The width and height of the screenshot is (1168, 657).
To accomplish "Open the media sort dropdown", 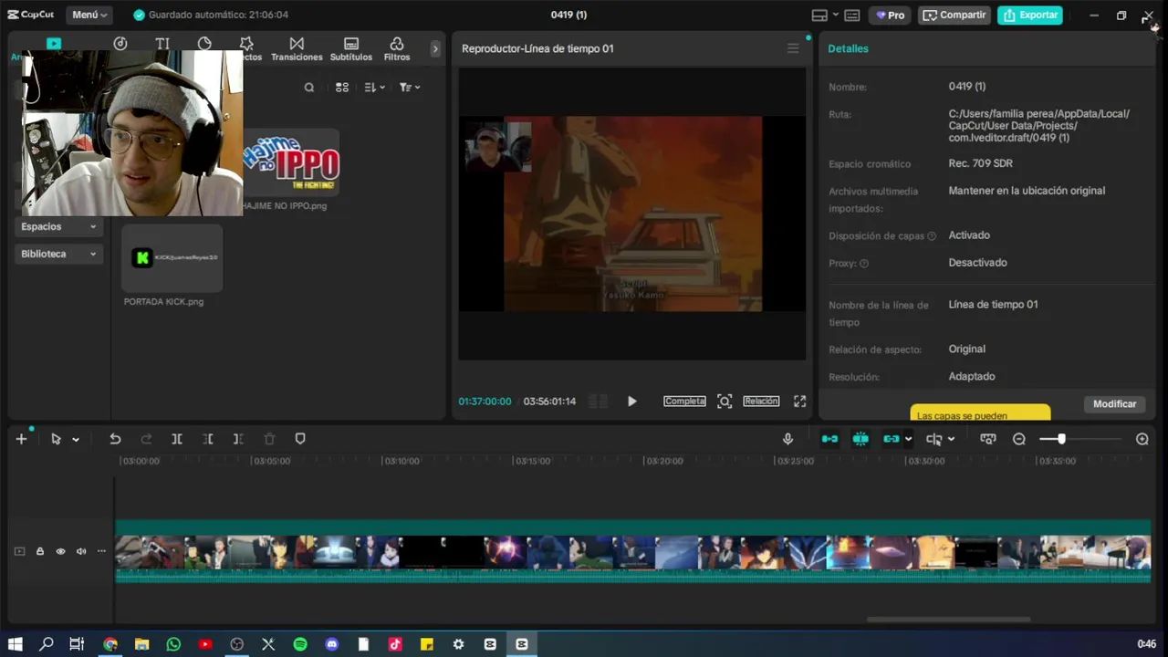I will point(374,88).
